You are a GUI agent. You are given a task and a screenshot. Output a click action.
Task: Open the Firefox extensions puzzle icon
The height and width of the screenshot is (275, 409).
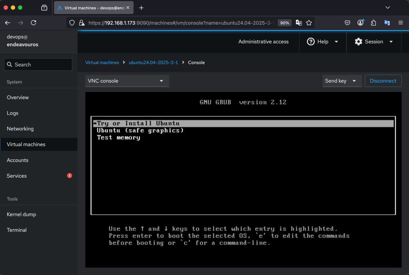tap(373, 23)
